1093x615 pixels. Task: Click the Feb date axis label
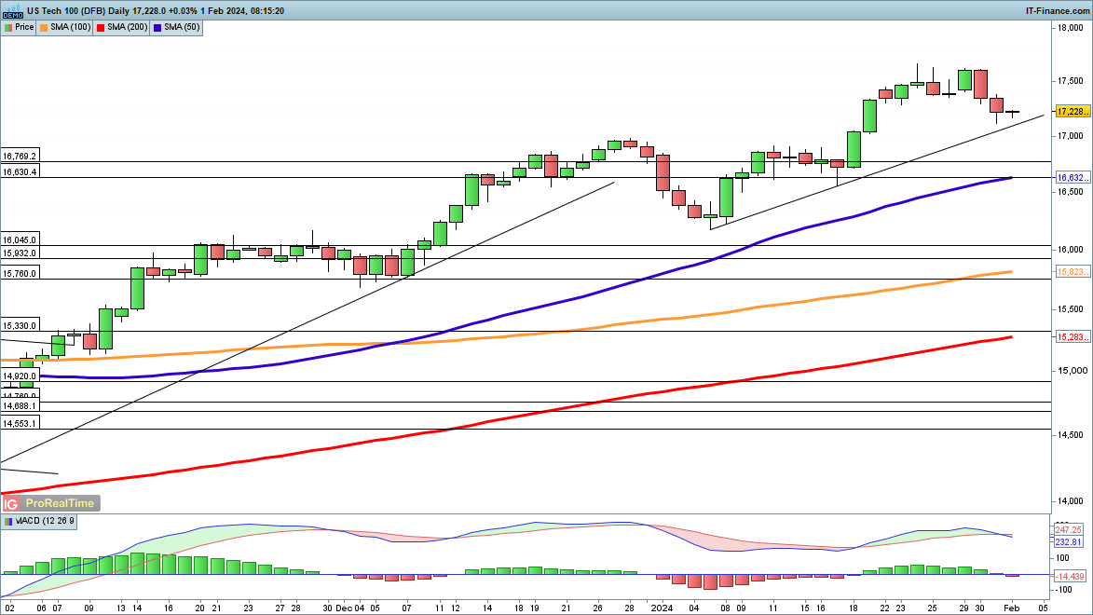pyautogui.click(x=1011, y=608)
